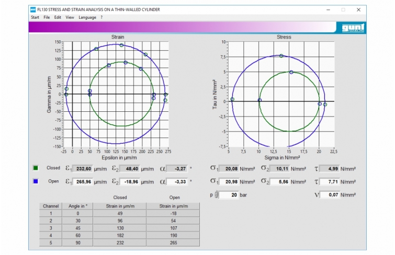Select Open sigma 2 value 5,56
This screenshot has height=255, width=395.
tap(279, 182)
